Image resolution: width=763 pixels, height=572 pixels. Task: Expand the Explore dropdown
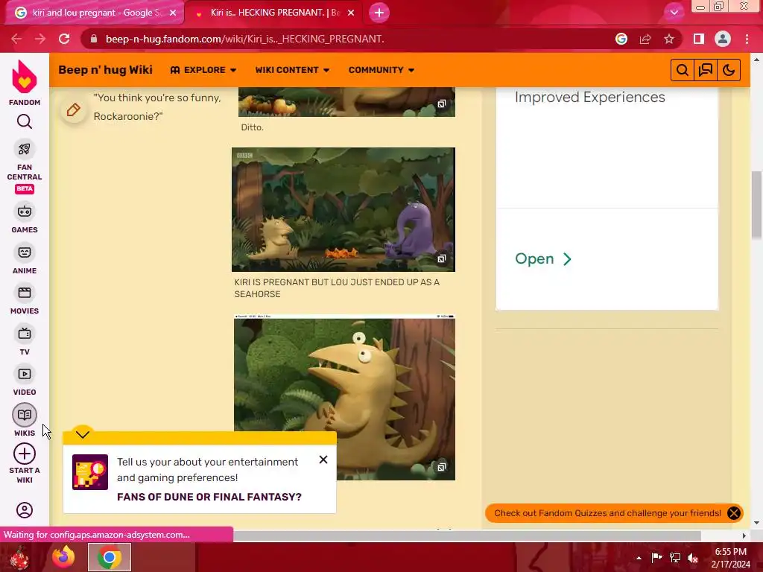pos(203,70)
